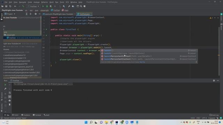Screen dimensions: 223x125
Task: Click PlayWright-Java-Youtube breadcrumb root
Action: pos(12,10)
